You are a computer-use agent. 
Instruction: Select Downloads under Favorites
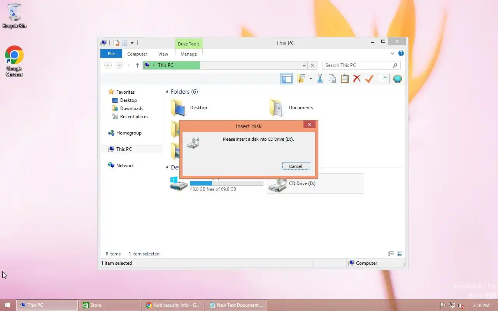pos(128,108)
